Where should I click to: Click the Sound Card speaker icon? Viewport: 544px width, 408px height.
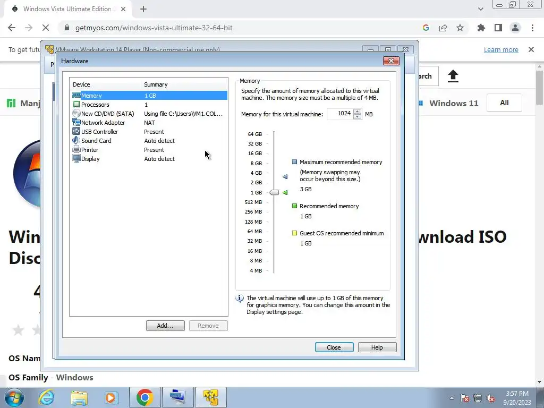(x=76, y=140)
